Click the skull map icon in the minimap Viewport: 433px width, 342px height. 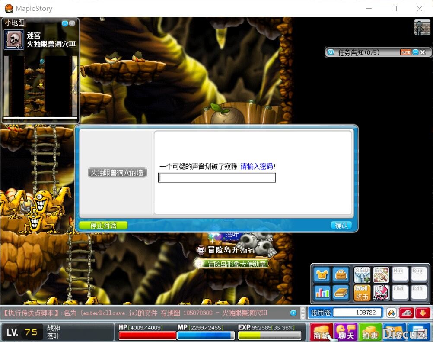coord(14,39)
